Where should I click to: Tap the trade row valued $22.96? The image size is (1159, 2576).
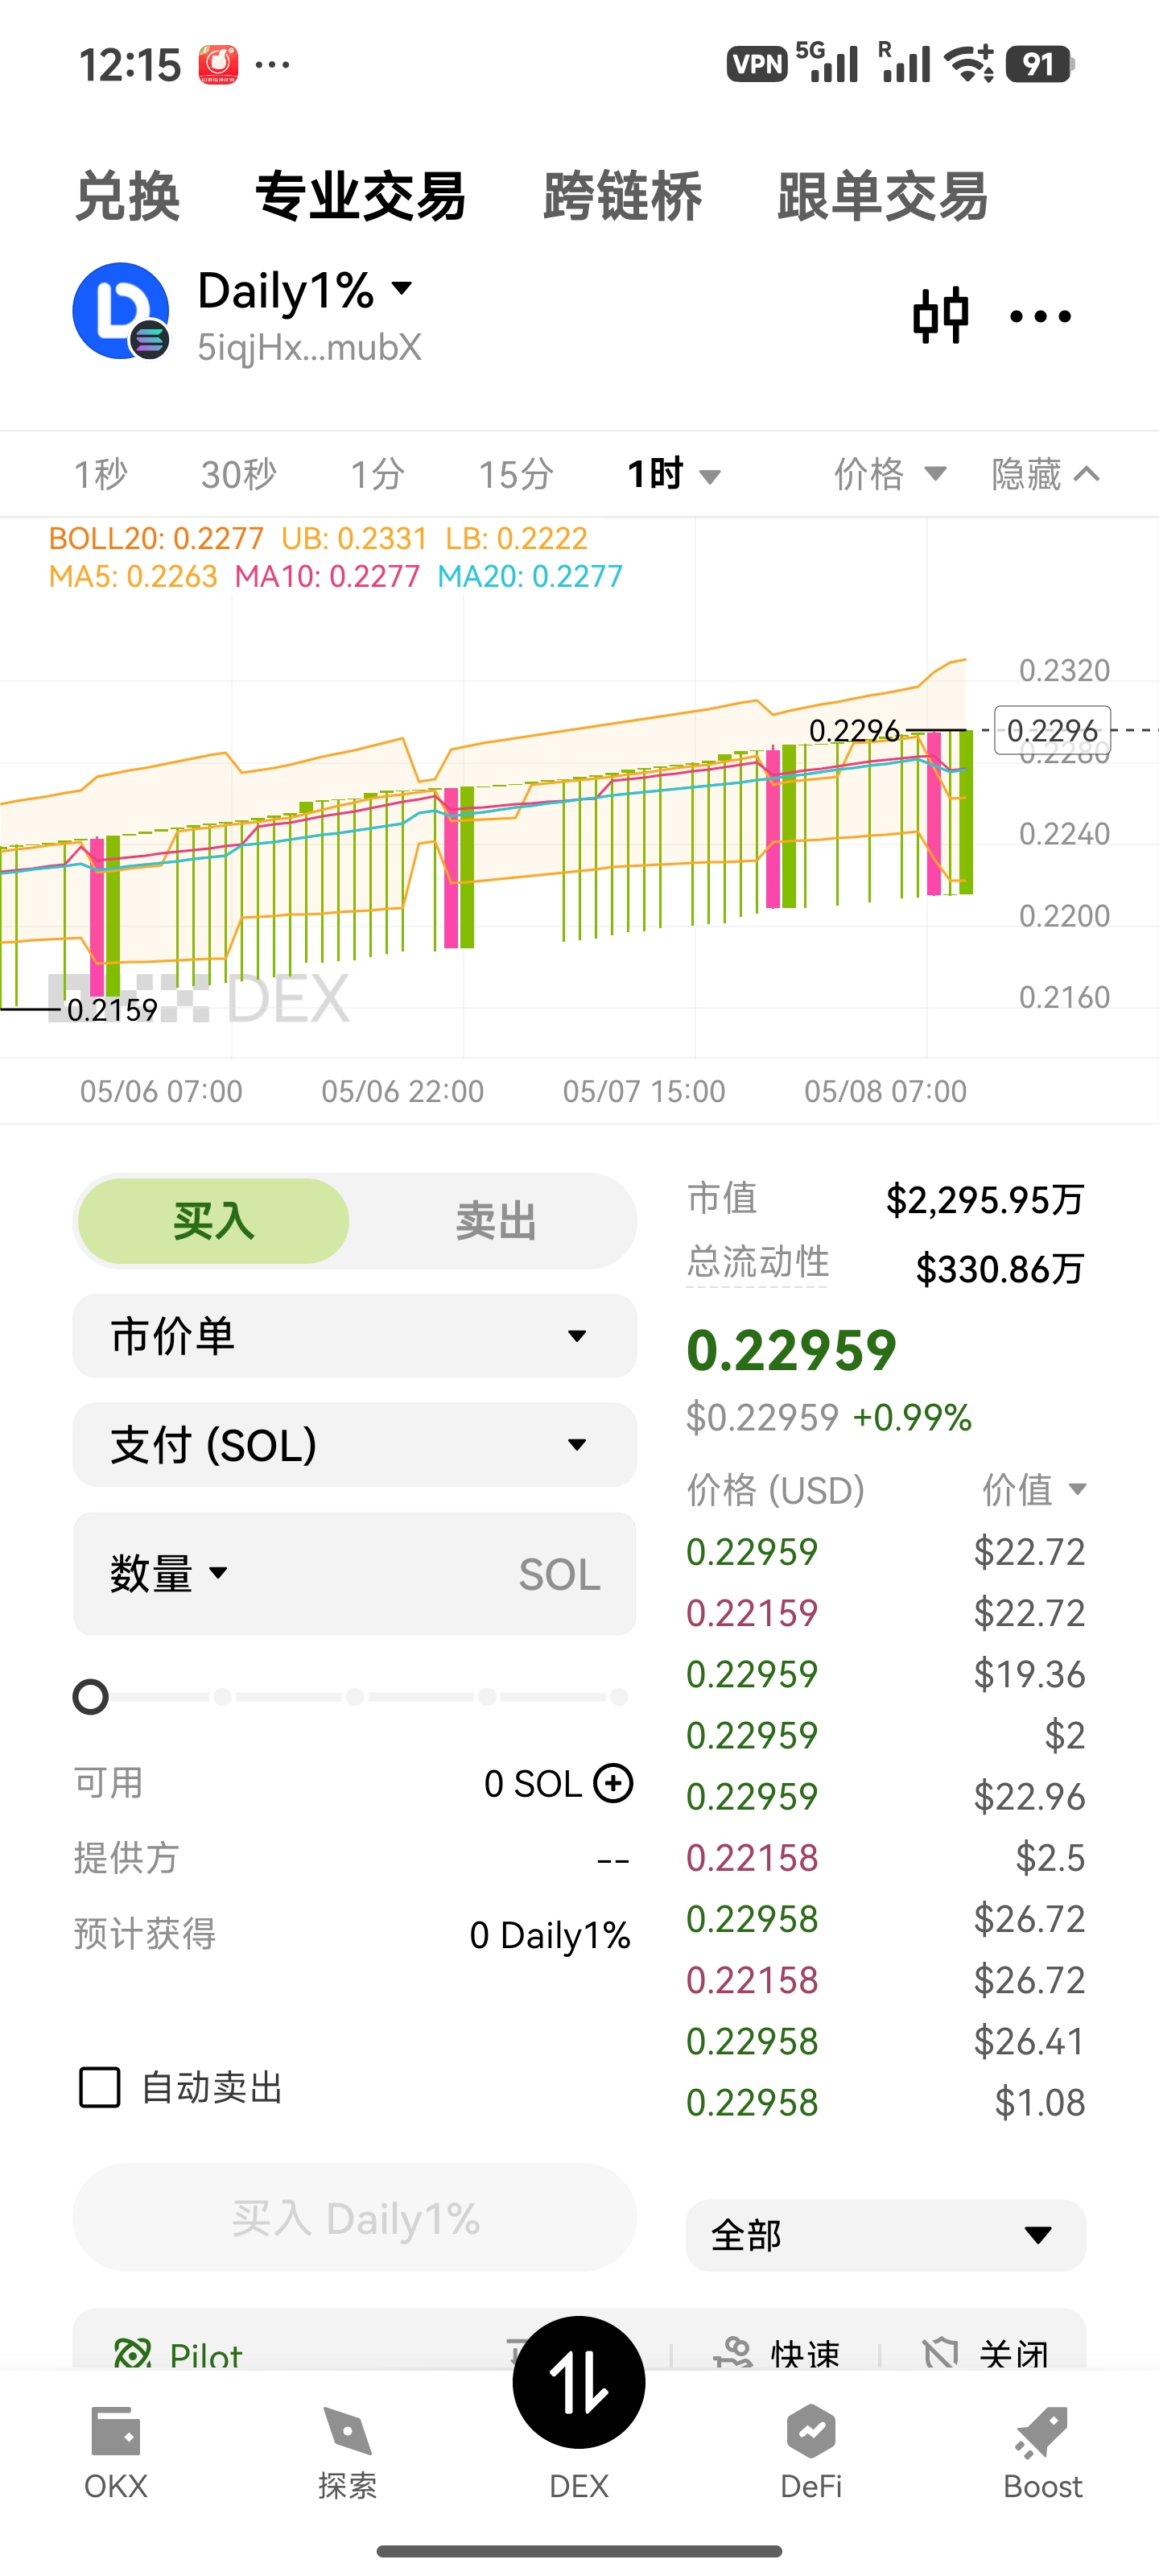click(885, 1796)
